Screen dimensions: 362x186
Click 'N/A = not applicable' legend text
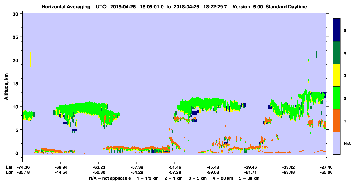point(110,178)
